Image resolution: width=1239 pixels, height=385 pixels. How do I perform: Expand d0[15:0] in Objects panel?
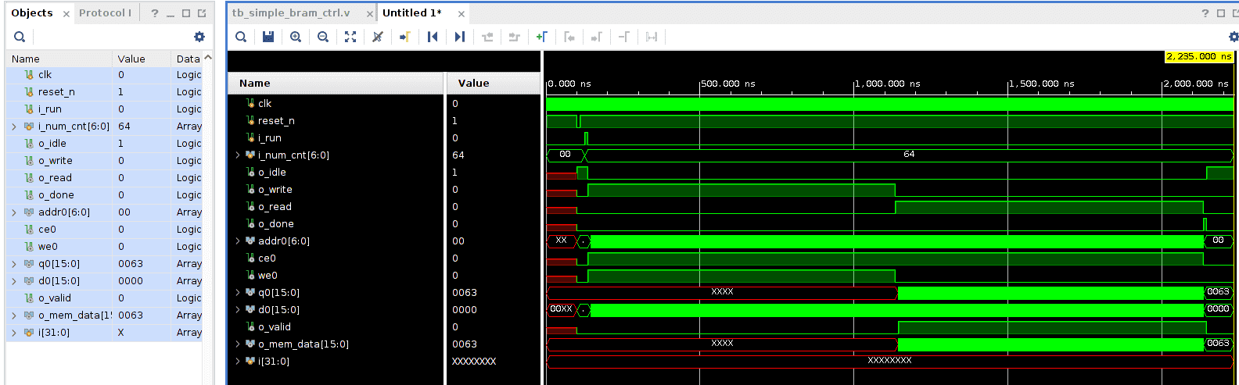(x=14, y=281)
